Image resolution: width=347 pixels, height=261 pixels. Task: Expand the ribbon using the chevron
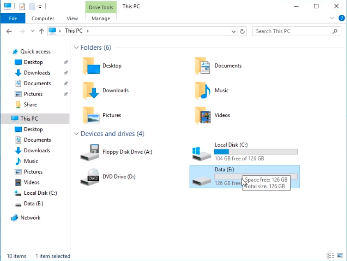(x=332, y=18)
